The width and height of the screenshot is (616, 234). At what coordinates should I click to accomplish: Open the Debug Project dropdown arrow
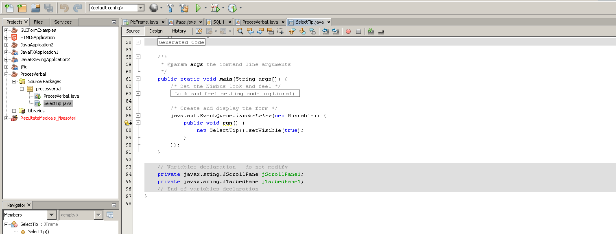click(223, 8)
